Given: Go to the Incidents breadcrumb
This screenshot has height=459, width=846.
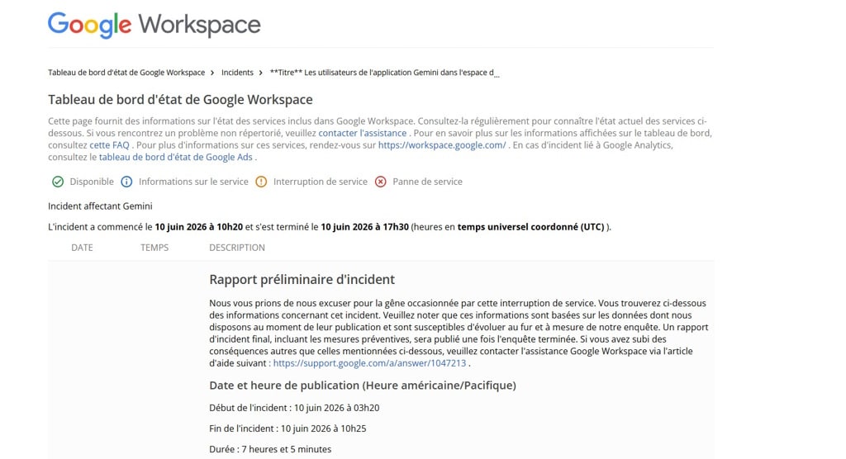Looking at the screenshot, I should pos(237,73).
